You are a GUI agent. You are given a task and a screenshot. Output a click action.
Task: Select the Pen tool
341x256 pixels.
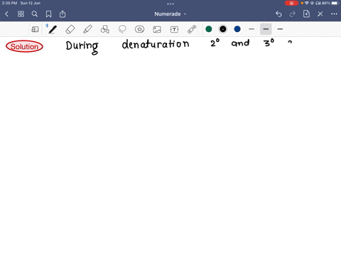53,29
